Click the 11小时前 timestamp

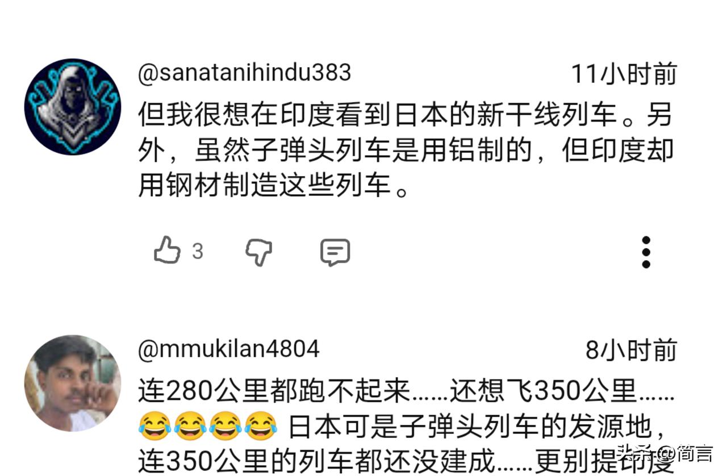[624, 74]
